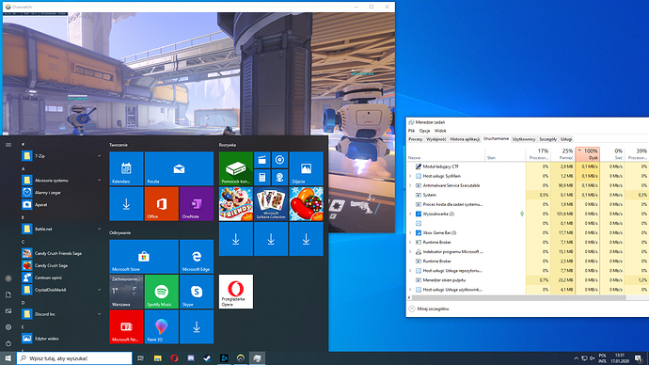The width and height of the screenshot is (649, 365).
Task: Click the Steam icon in the taskbar
Action: pyautogui.click(x=207, y=358)
